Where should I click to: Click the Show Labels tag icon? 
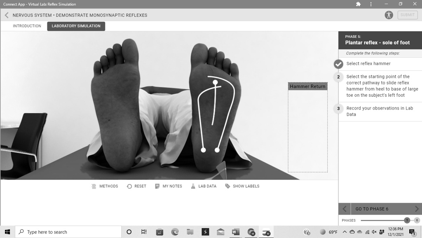point(227,186)
